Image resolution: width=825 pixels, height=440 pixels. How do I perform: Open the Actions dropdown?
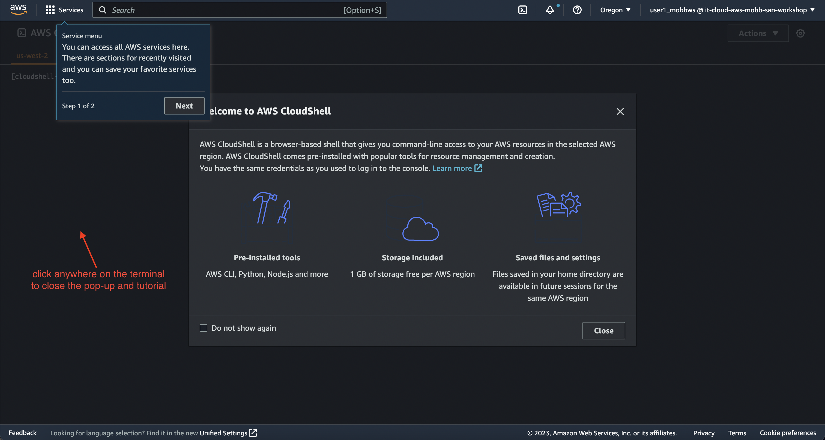tap(758, 33)
